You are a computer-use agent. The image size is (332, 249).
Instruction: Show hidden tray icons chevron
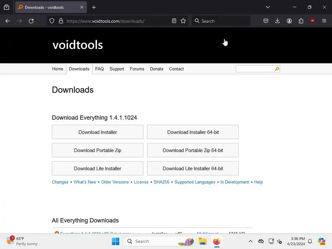pos(251,241)
